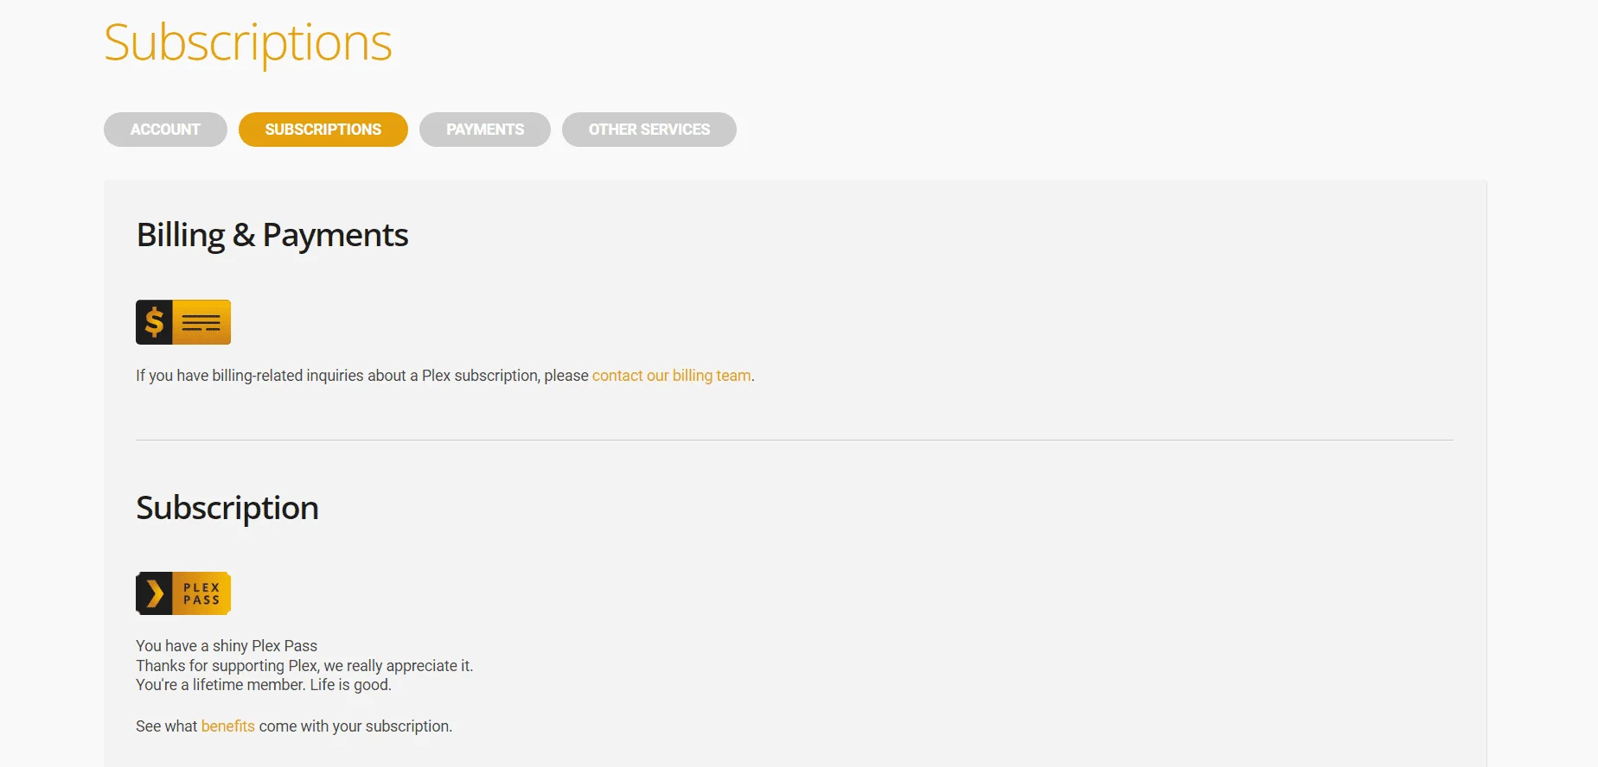Click the Subscription section heading

click(x=227, y=508)
